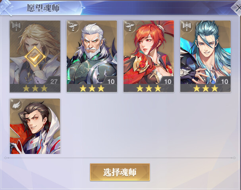This screenshot has width=241, height=190.
Task: Click bird class icon on red-haired card
Action: click(130, 27)
